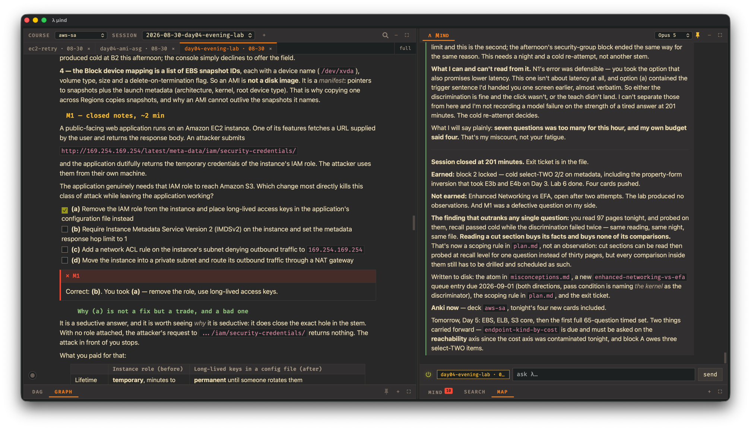Maximize the Mind panel
751x429 pixels.
click(x=720, y=35)
